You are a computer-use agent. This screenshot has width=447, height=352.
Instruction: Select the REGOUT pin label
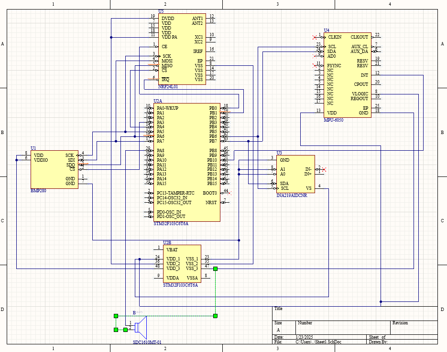click(359, 99)
